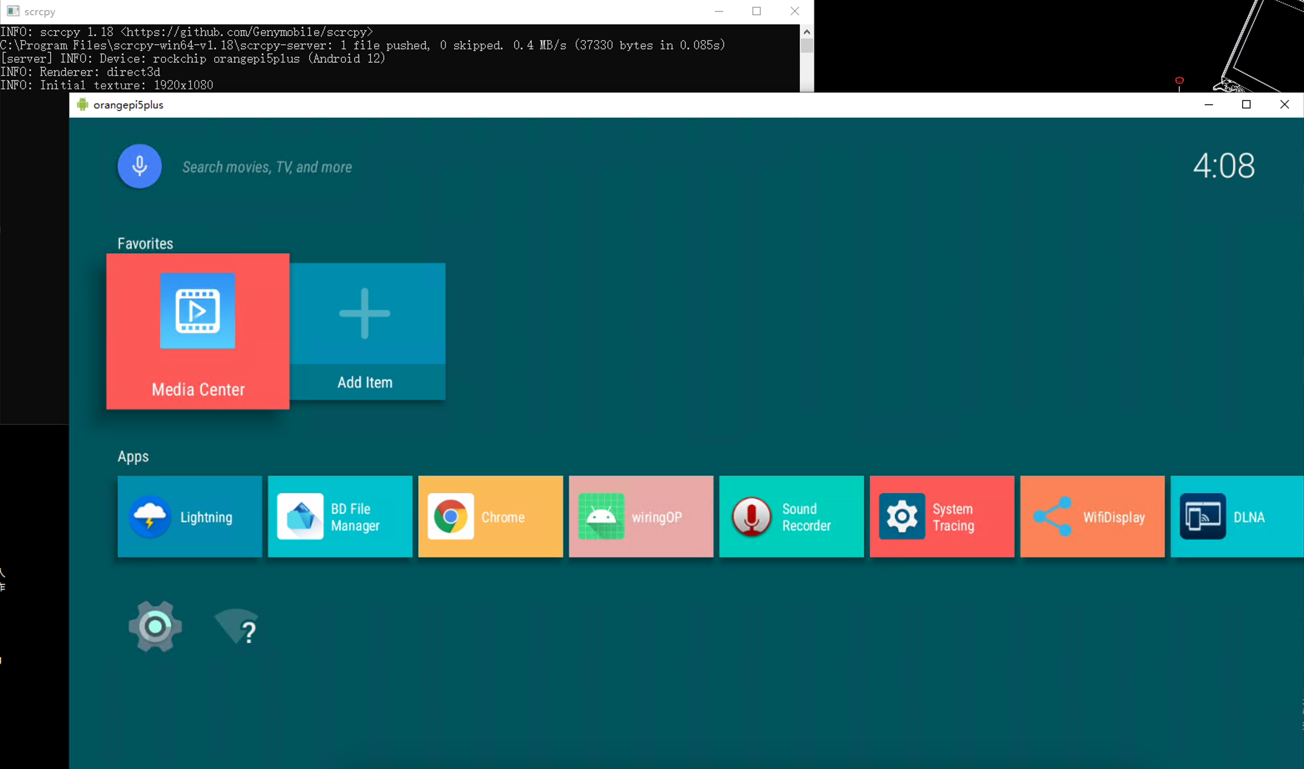
Task: Launch Chrome from the Apps row
Action: pos(490,517)
